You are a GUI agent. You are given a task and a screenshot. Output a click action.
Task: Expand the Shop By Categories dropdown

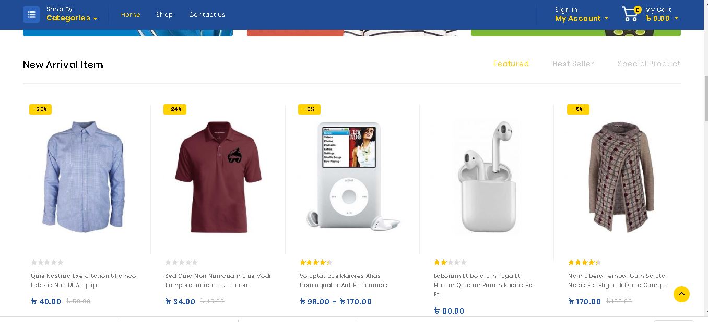click(x=72, y=18)
